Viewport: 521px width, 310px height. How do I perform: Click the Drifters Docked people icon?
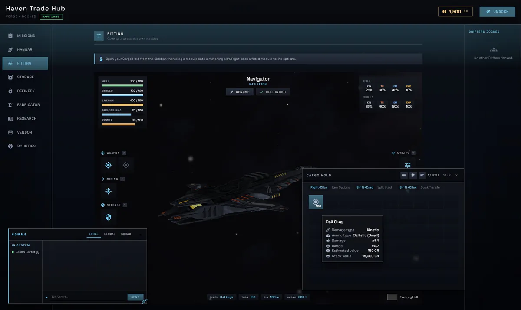pyautogui.click(x=493, y=49)
